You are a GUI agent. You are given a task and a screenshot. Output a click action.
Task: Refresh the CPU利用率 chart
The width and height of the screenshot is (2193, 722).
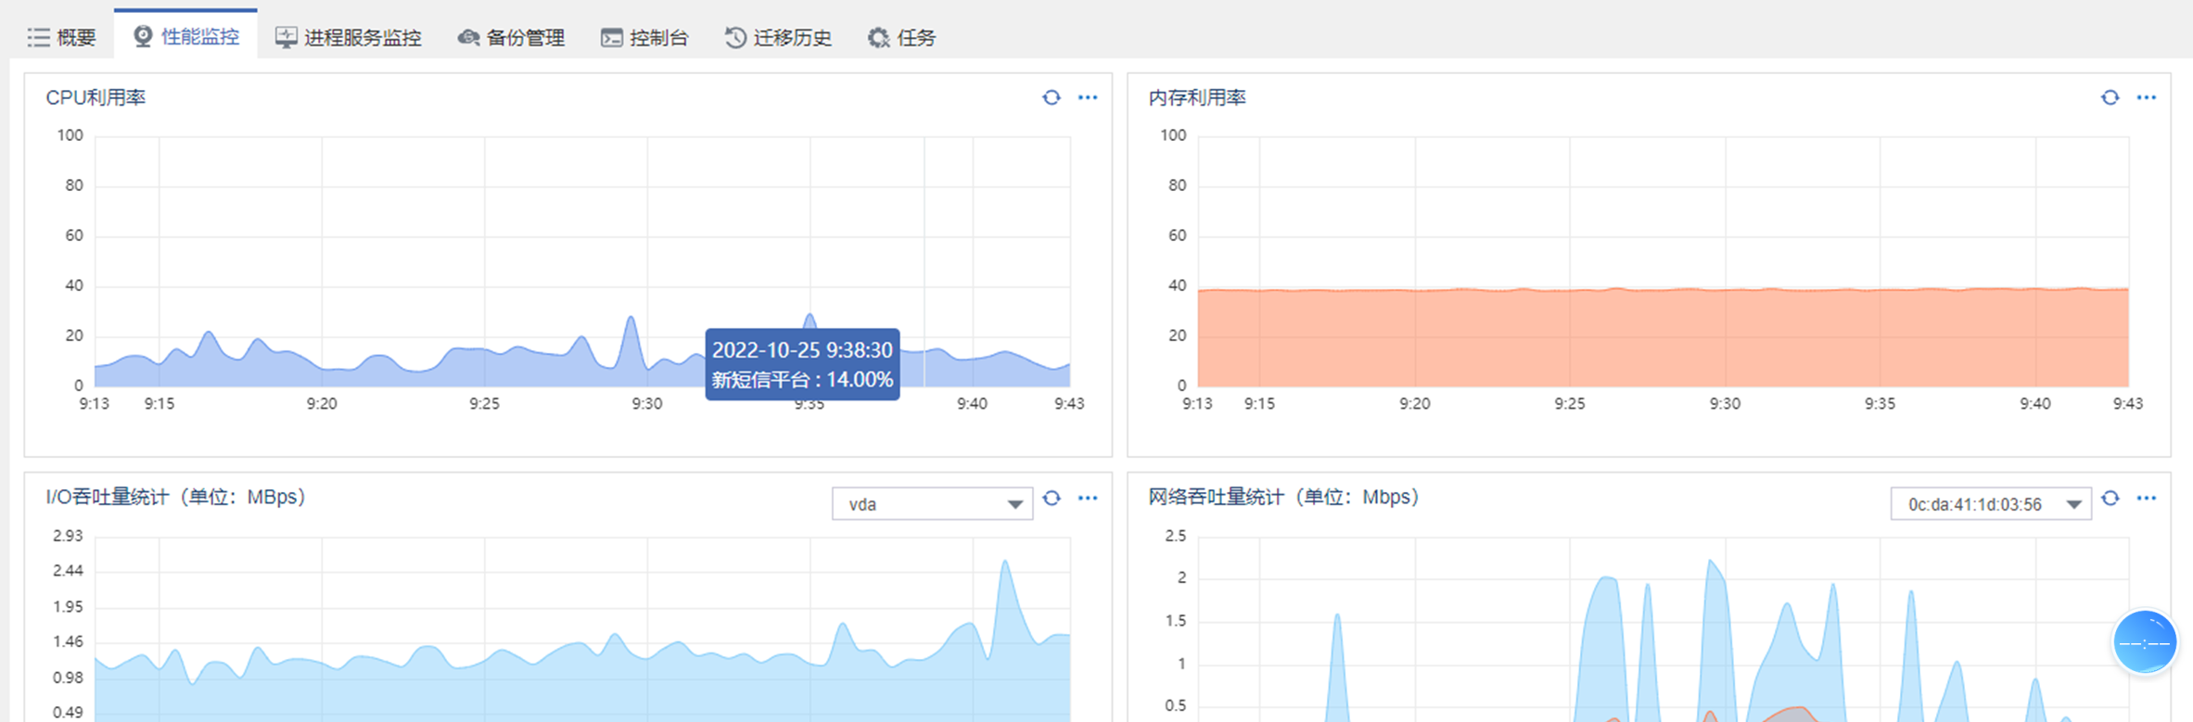(1051, 97)
